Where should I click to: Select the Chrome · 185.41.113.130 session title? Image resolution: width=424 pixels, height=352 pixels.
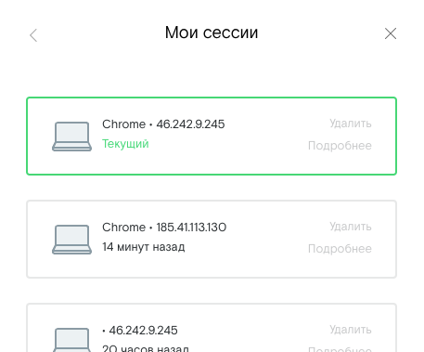pyautogui.click(x=164, y=228)
